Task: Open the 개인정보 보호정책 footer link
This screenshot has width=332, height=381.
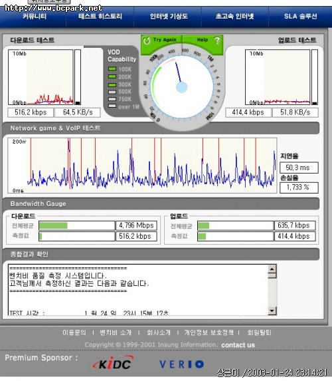Action: click(x=208, y=332)
